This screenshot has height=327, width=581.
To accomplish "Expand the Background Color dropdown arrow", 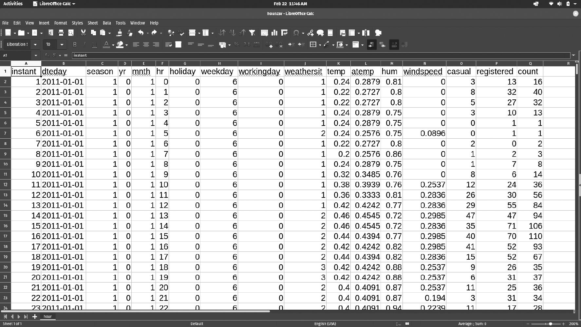I will point(126,45).
